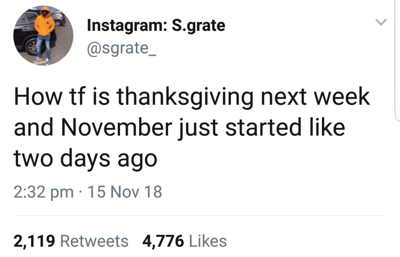
Task: Click the profile picture avatar
Action: click(x=43, y=36)
